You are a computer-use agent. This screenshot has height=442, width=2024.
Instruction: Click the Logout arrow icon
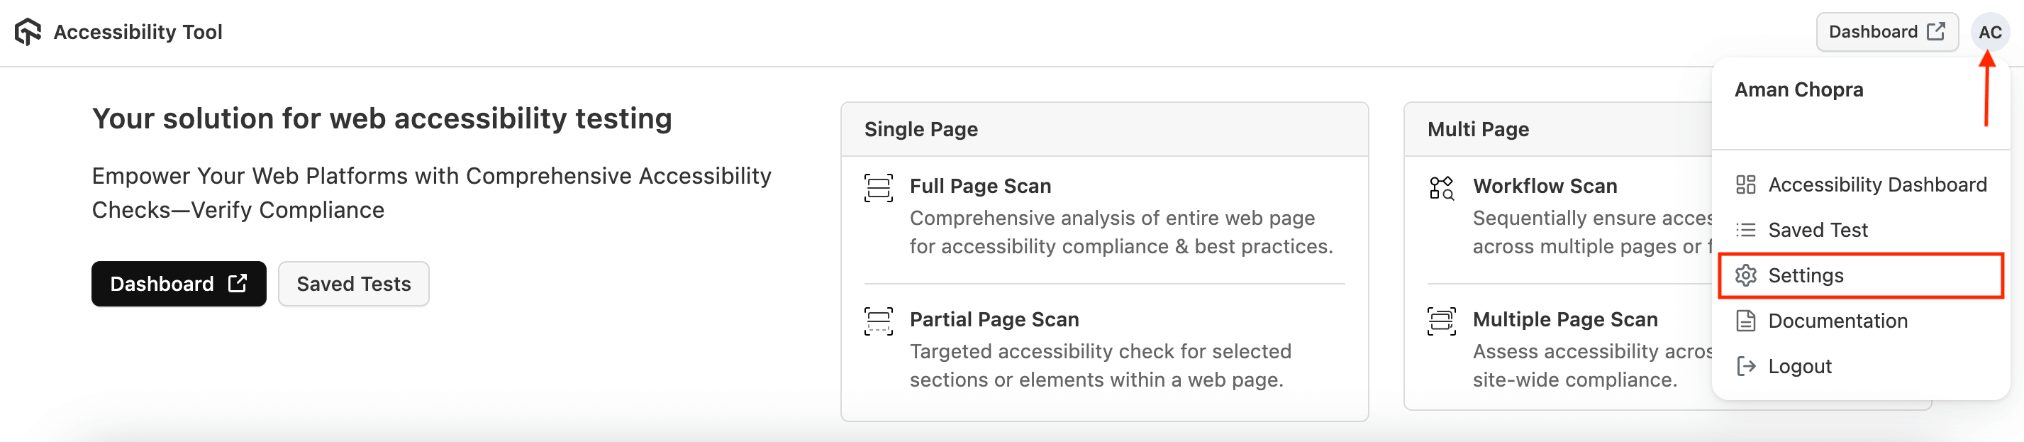point(1746,365)
